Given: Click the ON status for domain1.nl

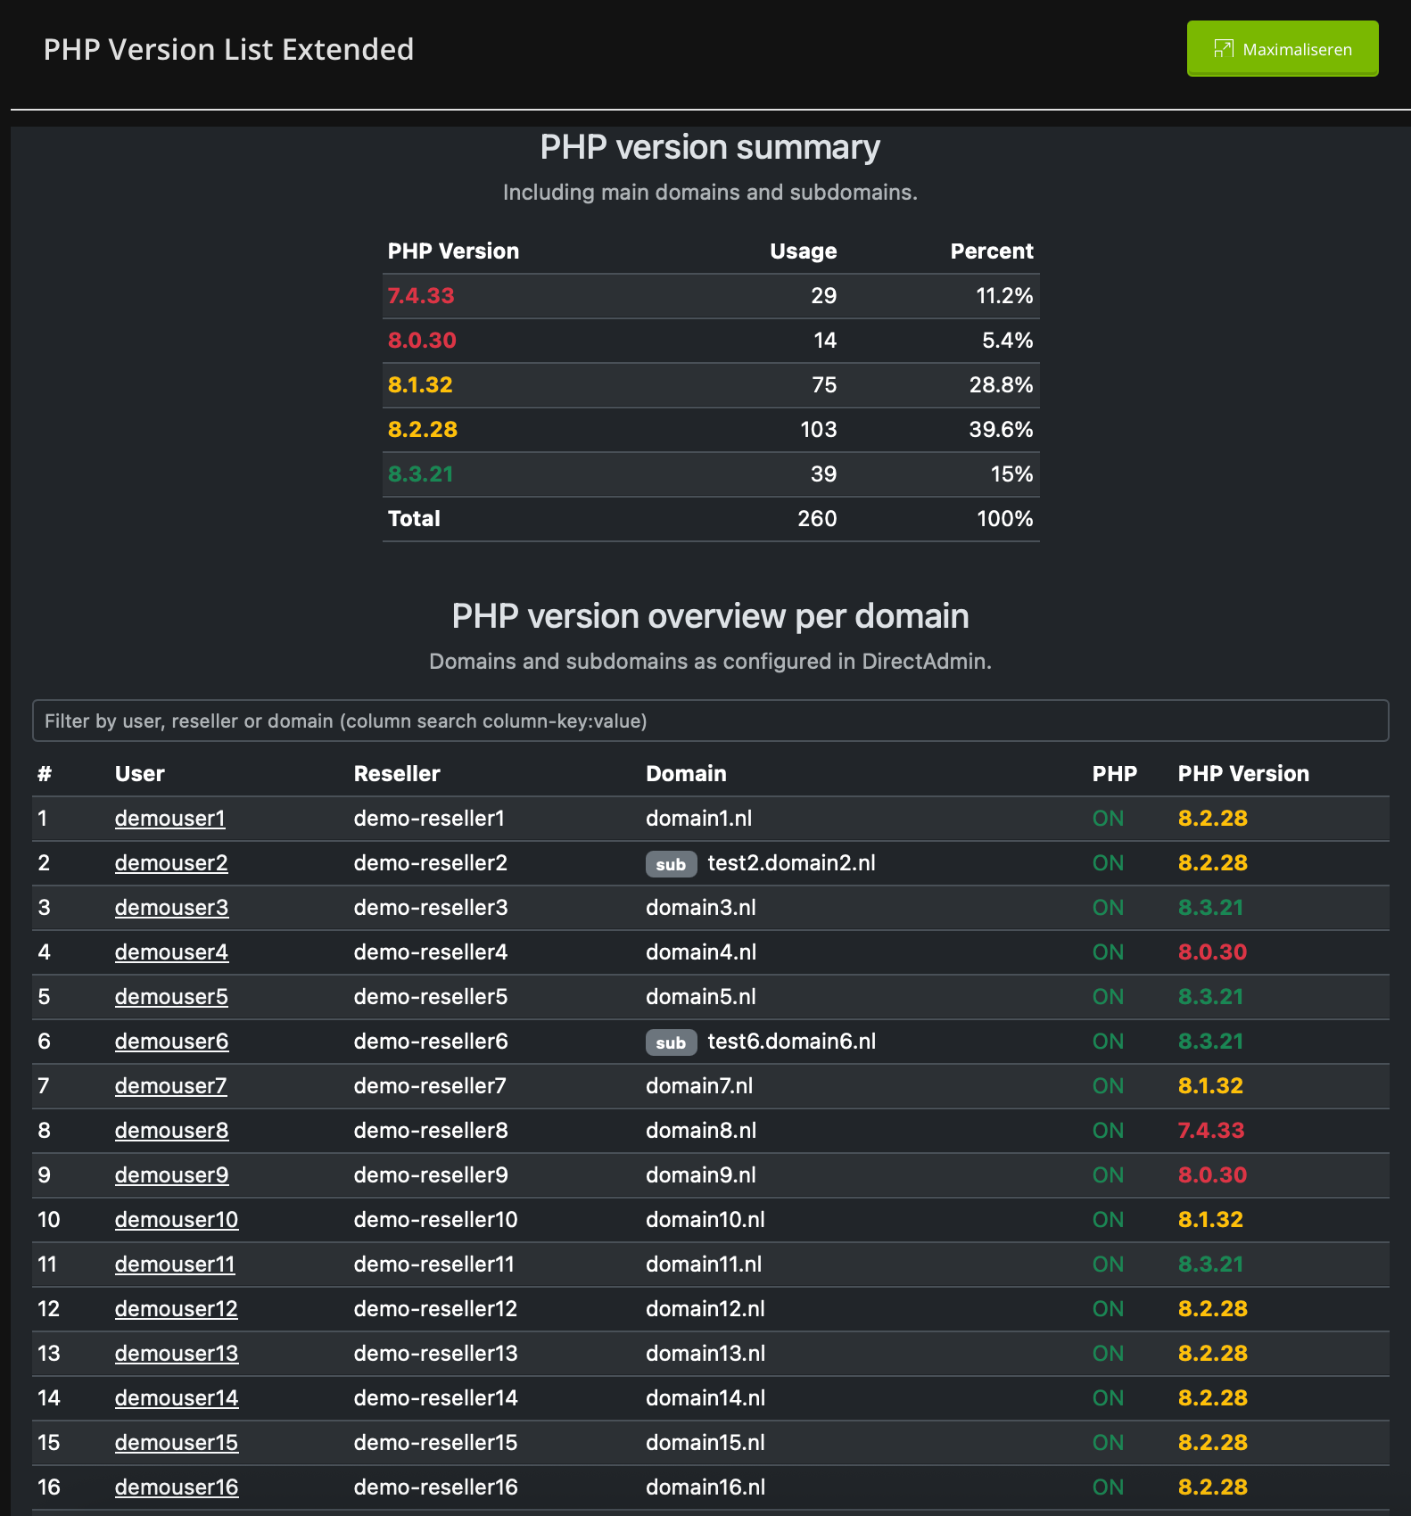Looking at the screenshot, I should tap(1108, 818).
